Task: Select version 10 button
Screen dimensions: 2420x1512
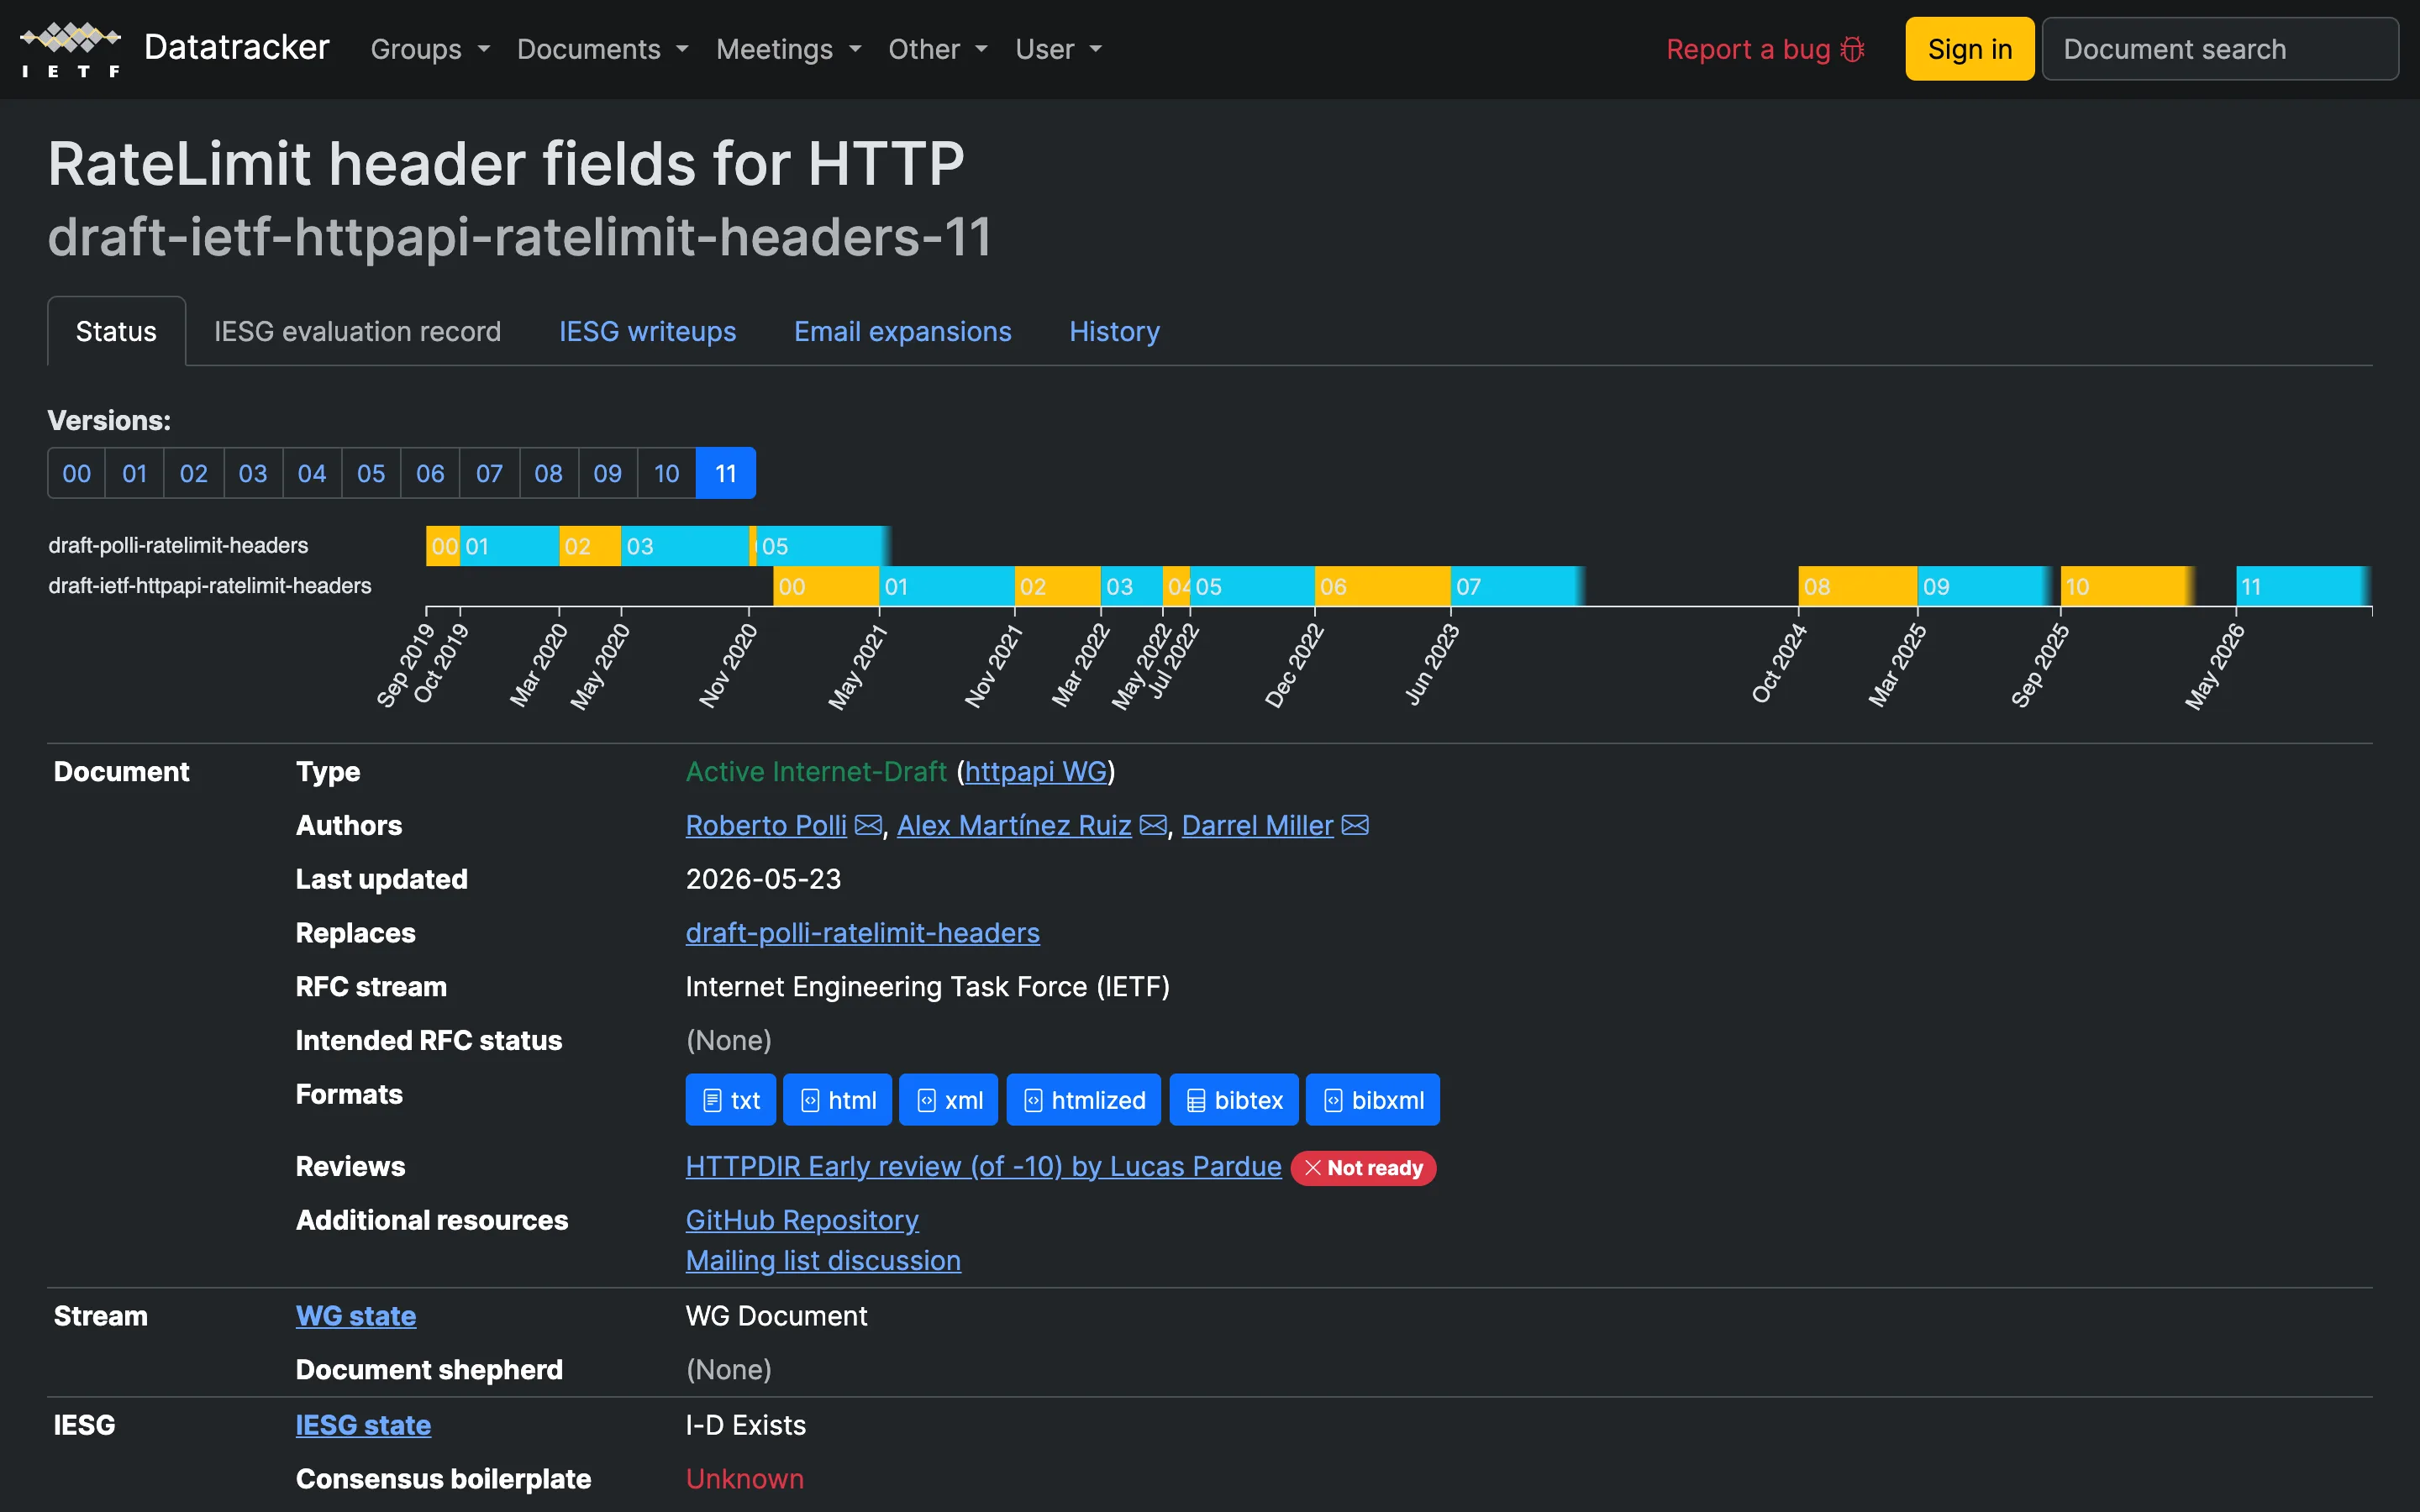Action: point(666,473)
